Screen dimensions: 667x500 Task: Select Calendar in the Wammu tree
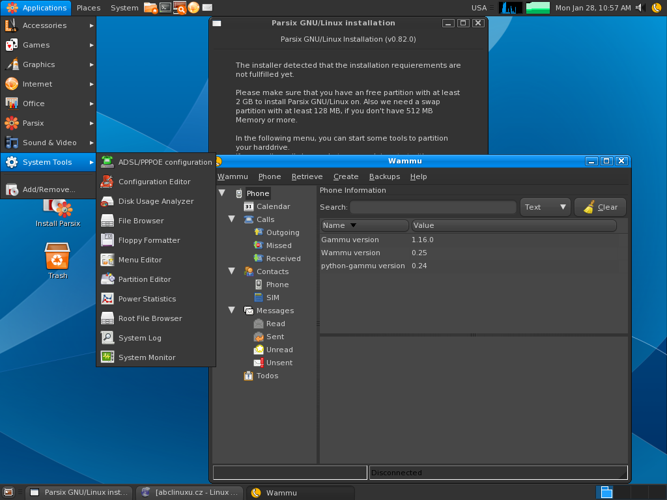[x=273, y=206]
